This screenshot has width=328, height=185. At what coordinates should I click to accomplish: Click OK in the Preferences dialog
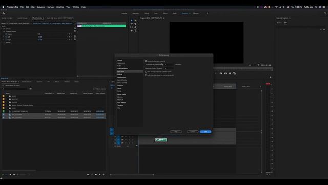click(x=206, y=132)
